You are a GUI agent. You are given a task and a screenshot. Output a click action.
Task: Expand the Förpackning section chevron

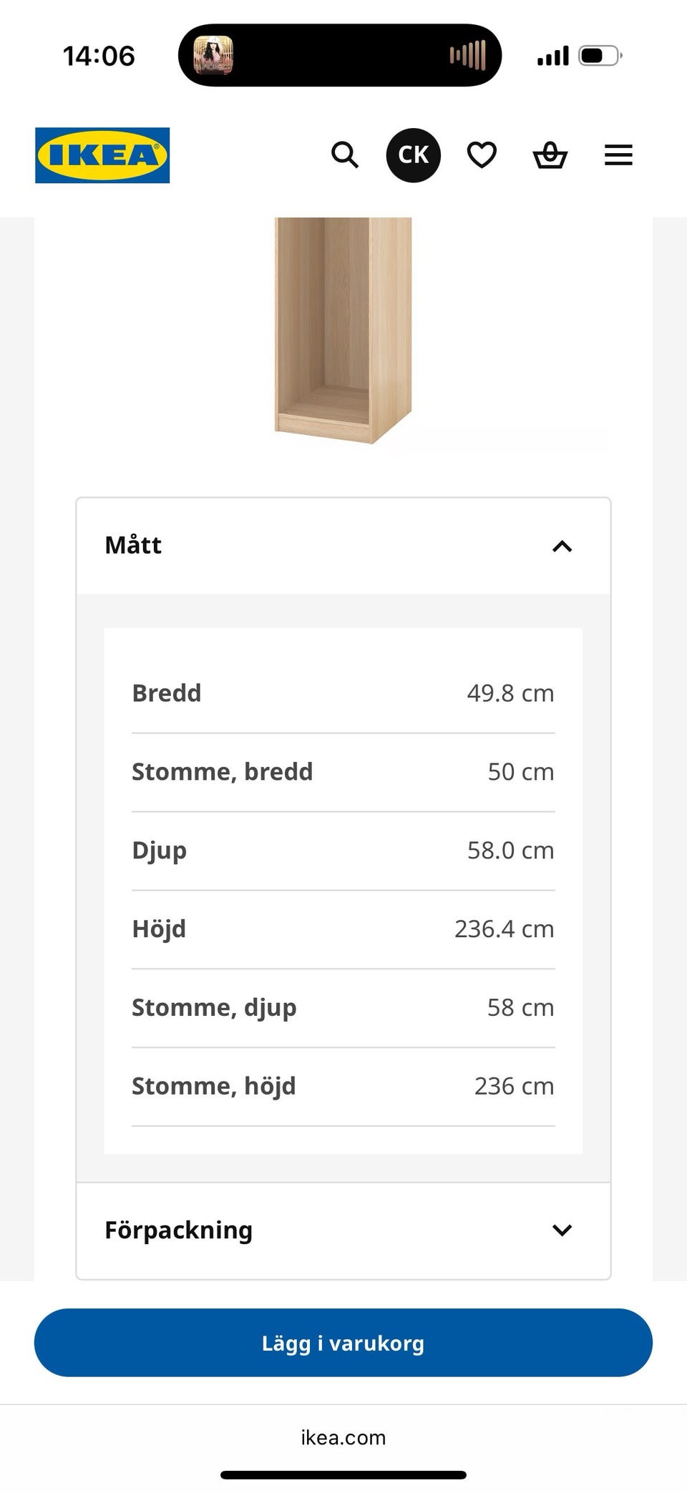click(562, 1230)
